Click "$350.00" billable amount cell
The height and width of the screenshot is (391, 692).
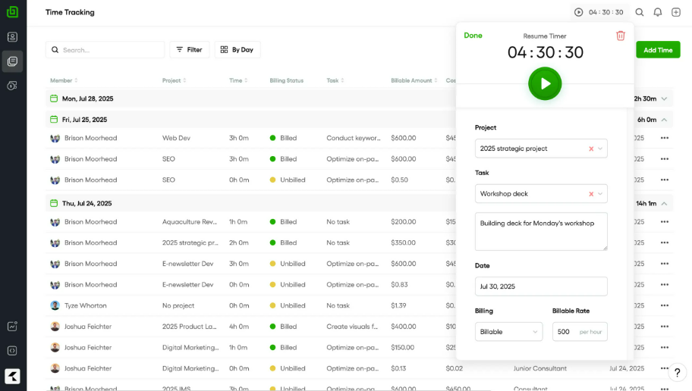(403, 243)
